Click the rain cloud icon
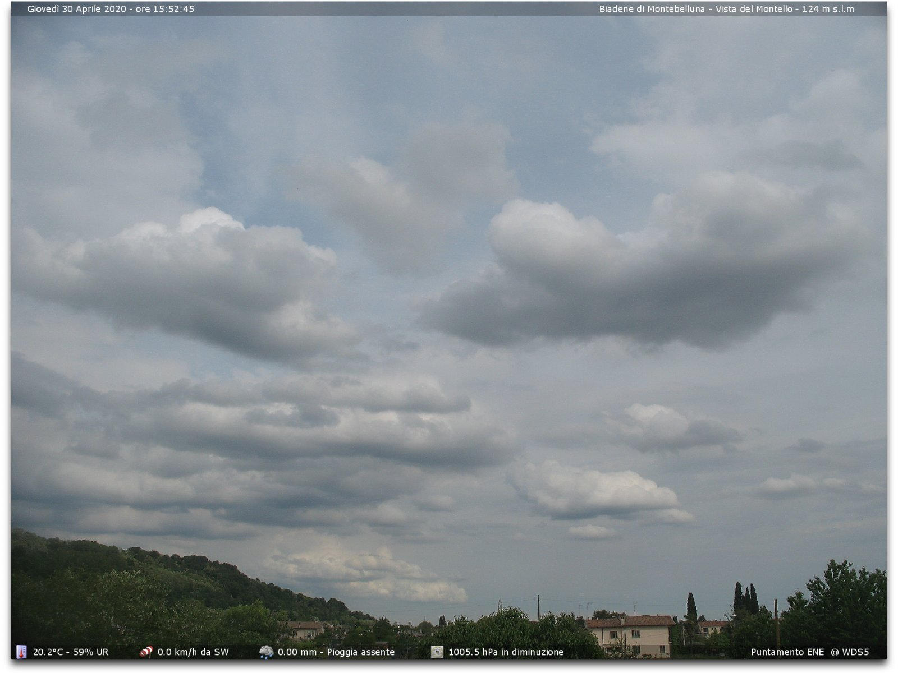Screen dimensions: 898x673 coord(266,652)
